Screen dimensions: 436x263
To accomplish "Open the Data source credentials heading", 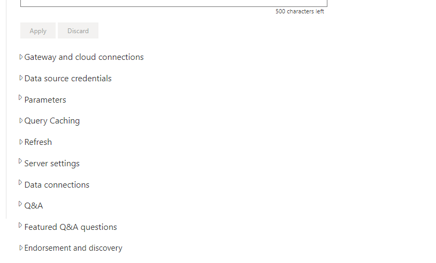I will click(68, 79).
